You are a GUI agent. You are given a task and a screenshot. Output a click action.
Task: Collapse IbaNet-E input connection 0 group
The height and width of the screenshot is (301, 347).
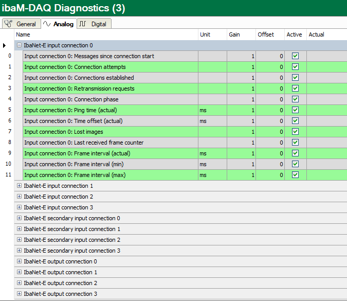19,45
